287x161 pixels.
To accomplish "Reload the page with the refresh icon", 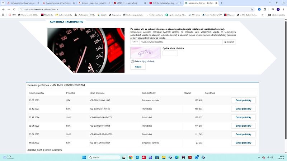I will [14, 9].
